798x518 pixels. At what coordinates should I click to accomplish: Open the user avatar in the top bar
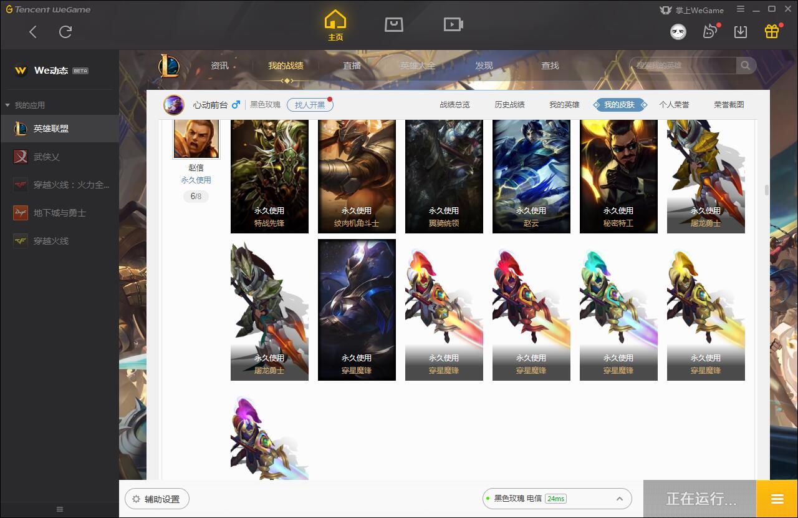point(678,31)
